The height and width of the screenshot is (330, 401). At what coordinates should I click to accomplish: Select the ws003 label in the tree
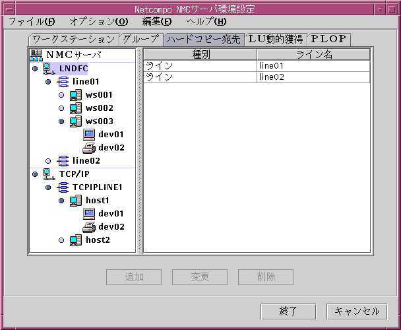pos(99,121)
